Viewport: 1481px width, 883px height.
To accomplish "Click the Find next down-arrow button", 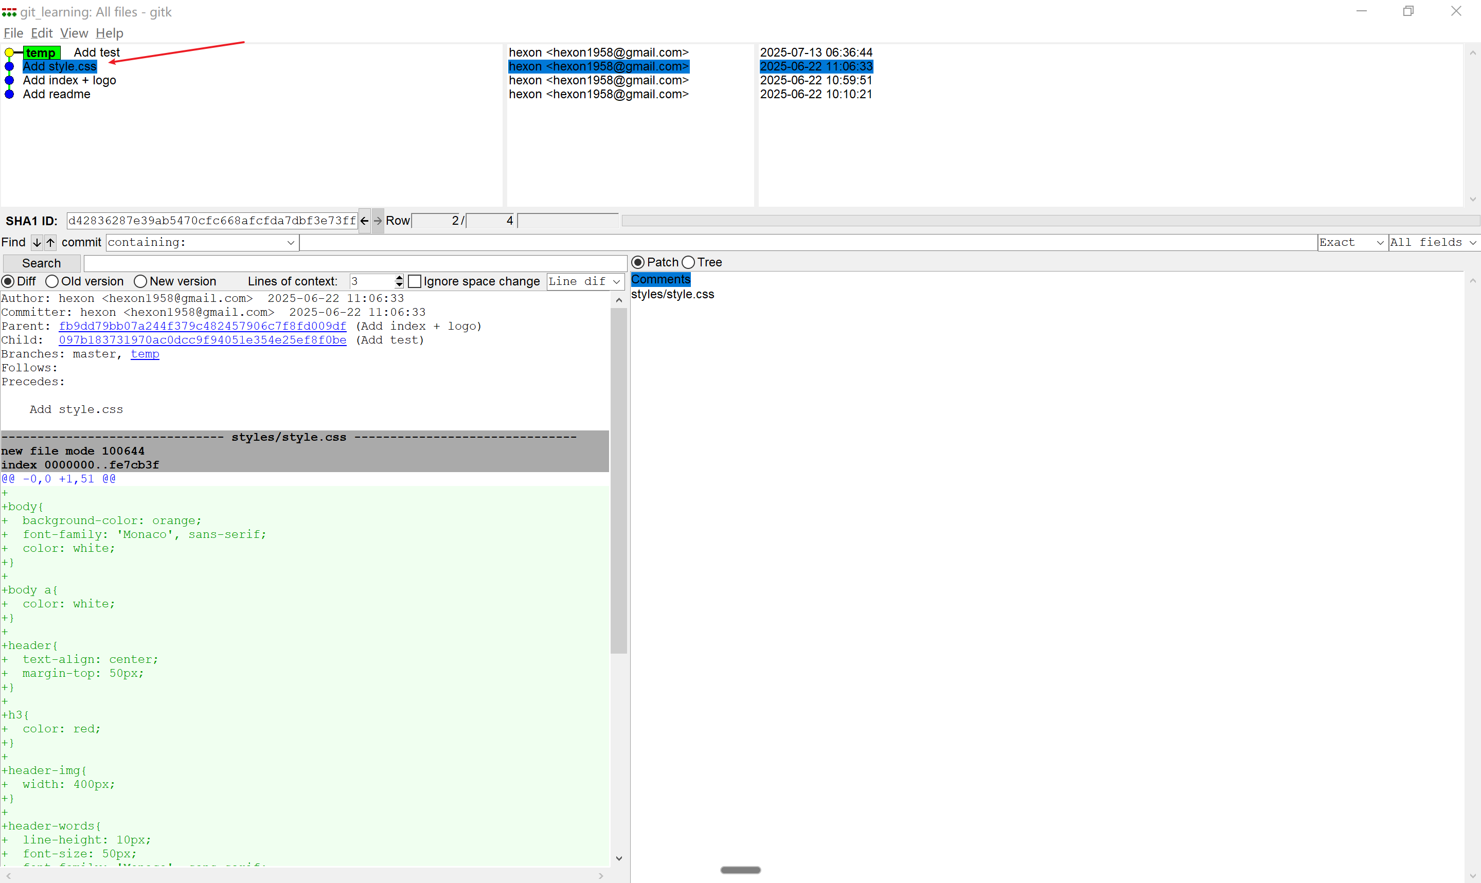I will [37, 242].
